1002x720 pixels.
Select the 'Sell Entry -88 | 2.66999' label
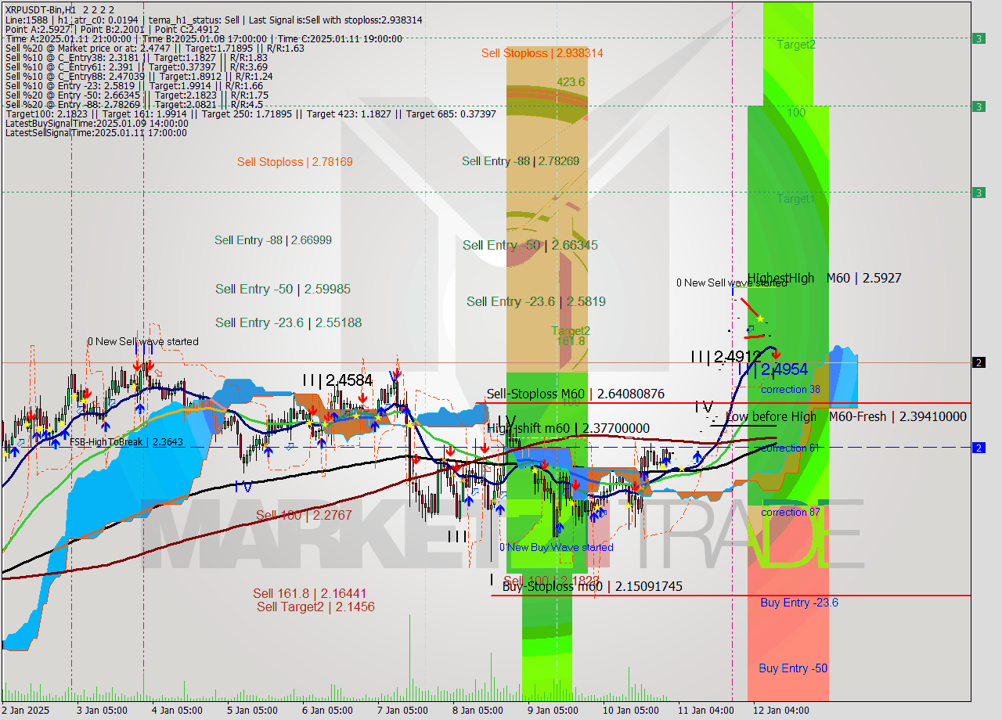273,240
